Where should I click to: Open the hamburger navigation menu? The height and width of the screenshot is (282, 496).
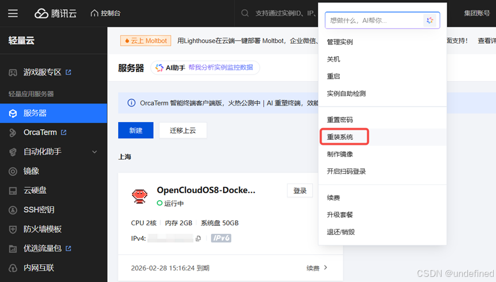pos(13,13)
